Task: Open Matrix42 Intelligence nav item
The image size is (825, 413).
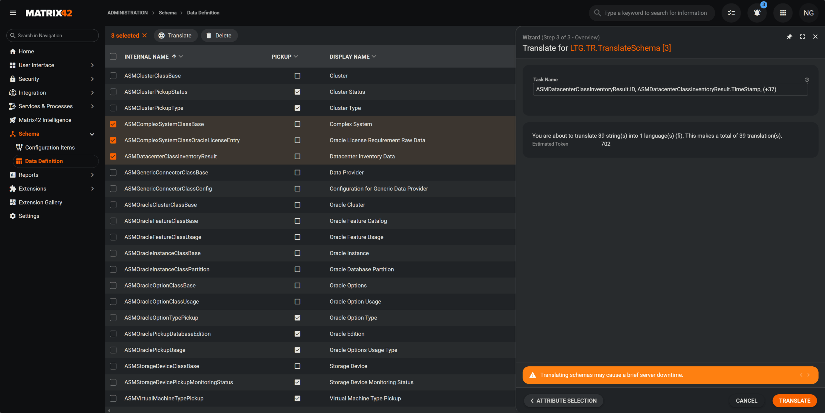Action: (52, 120)
